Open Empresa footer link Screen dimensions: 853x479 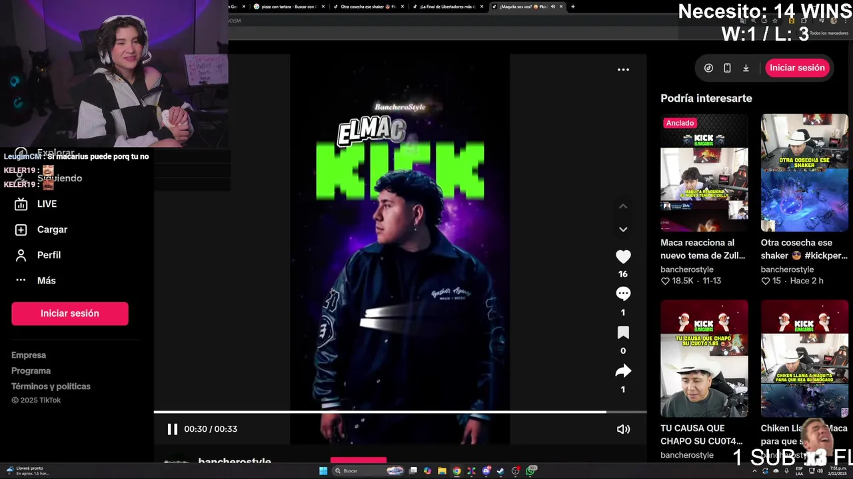click(x=29, y=355)
